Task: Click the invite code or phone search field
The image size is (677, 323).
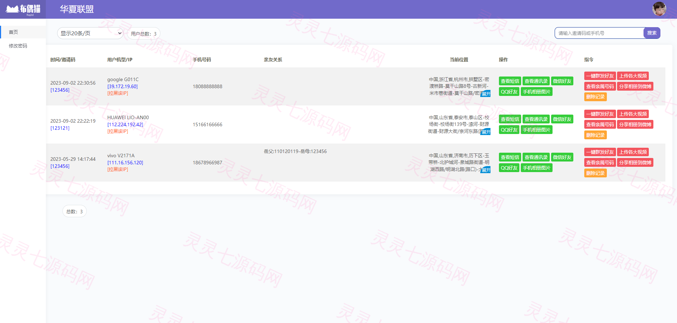Action: [599, 33]
